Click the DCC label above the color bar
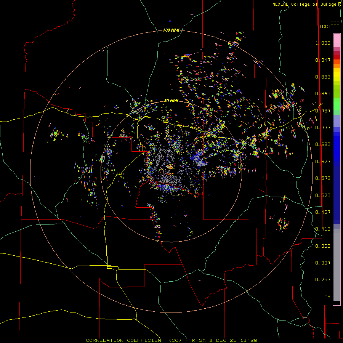The image size is (343, 343). point(335,23)
